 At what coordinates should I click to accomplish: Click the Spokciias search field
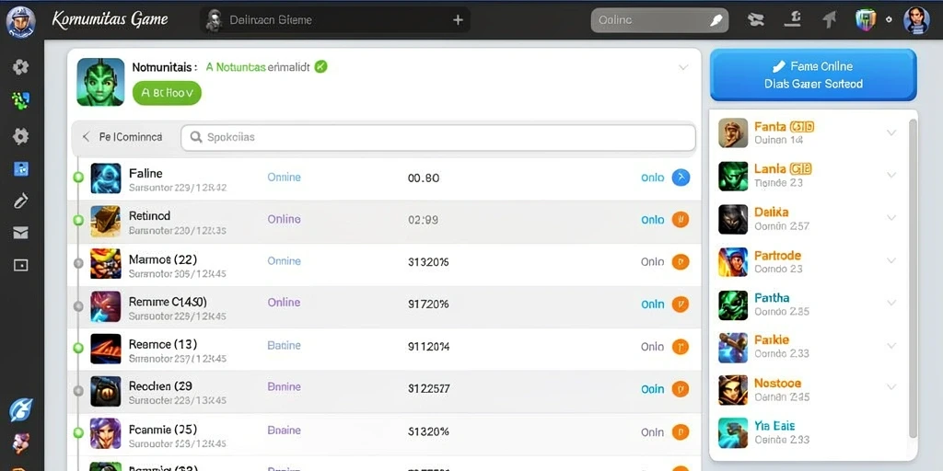[x=437, y=138]
